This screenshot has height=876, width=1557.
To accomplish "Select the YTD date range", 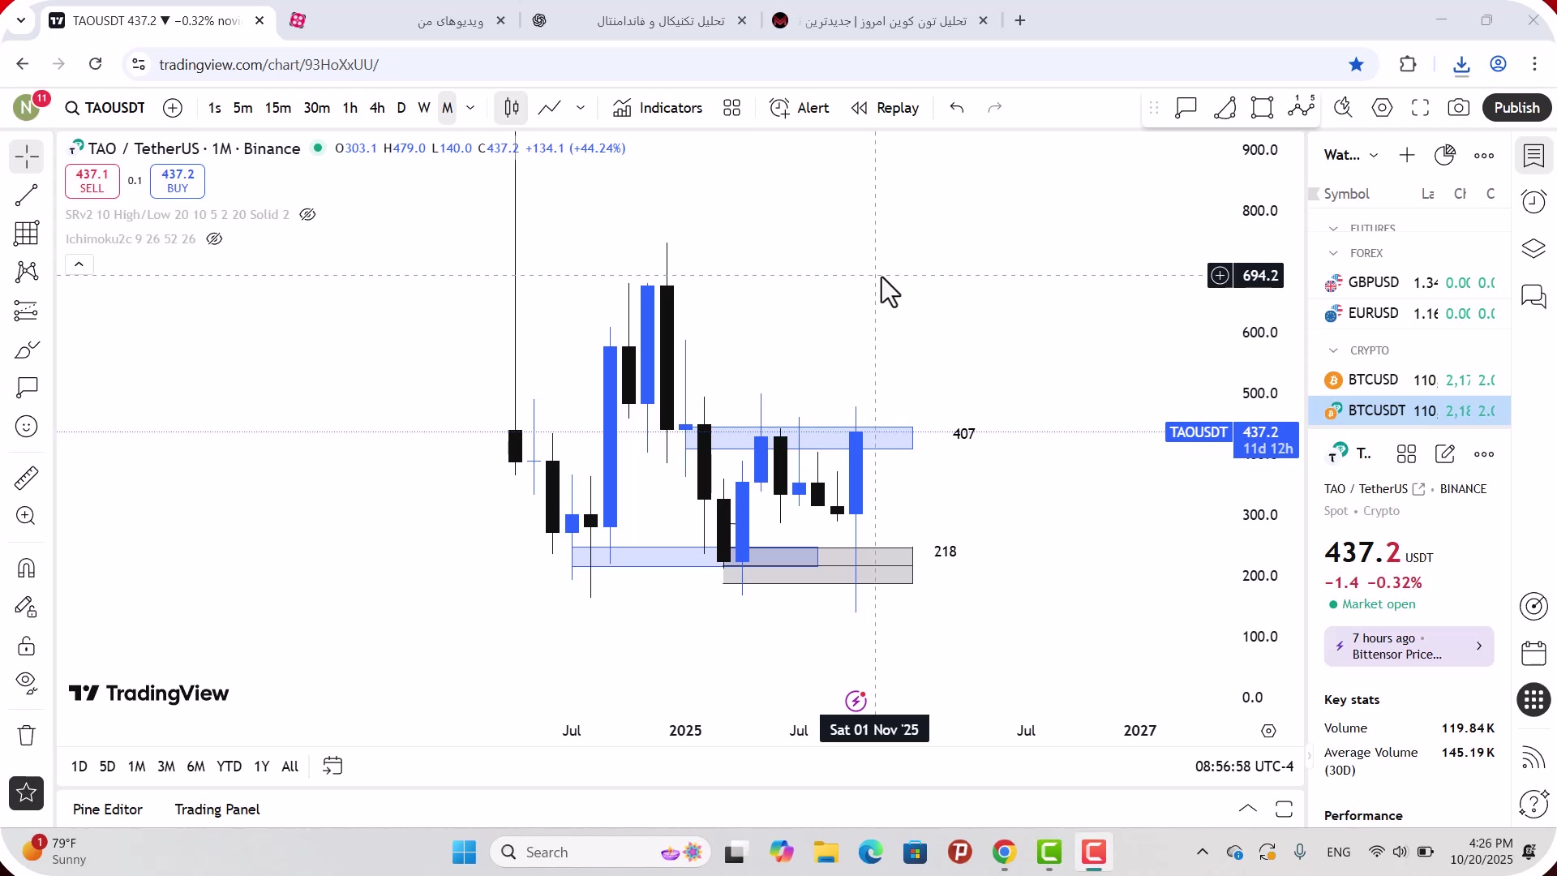I will (229, 766).
